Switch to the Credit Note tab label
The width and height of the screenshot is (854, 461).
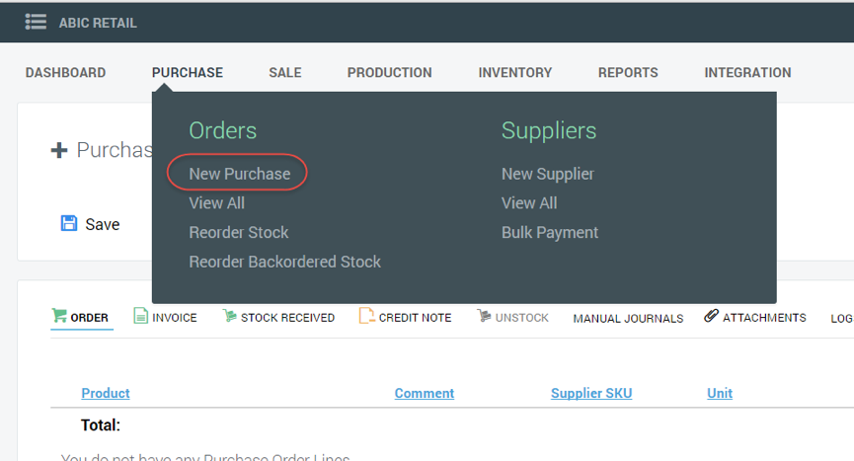click(x=415, y=318)
